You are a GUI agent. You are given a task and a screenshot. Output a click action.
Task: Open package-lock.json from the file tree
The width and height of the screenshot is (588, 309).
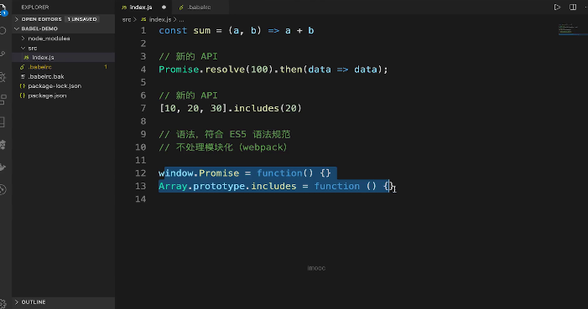pyautogui.click(x=64, y=86)
